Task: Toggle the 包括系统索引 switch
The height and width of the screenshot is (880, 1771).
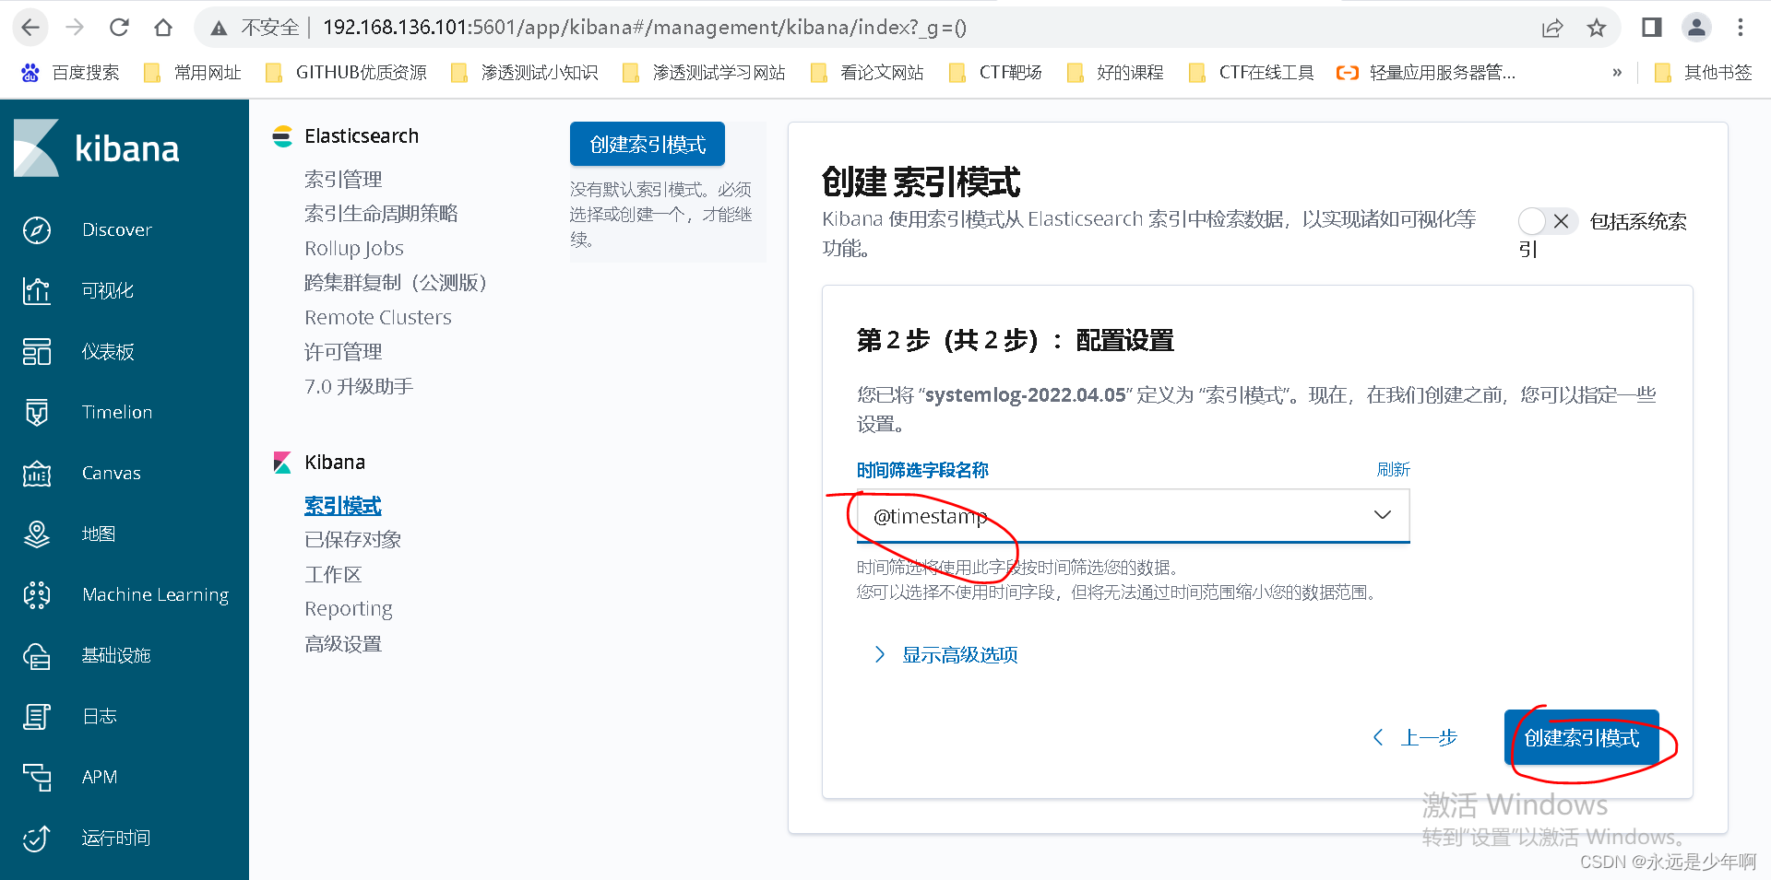Action: (1548, 221)
